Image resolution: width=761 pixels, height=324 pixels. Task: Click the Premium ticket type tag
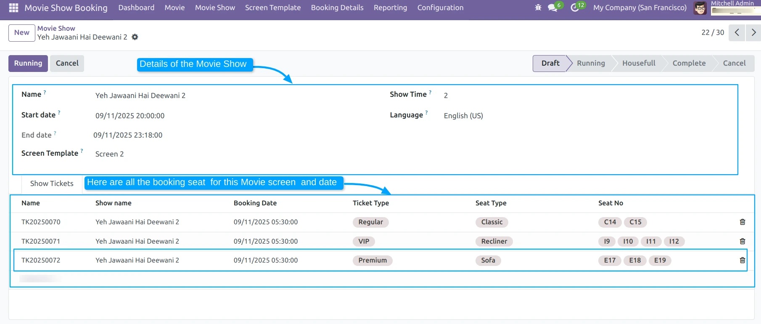[x=373, y=260]
